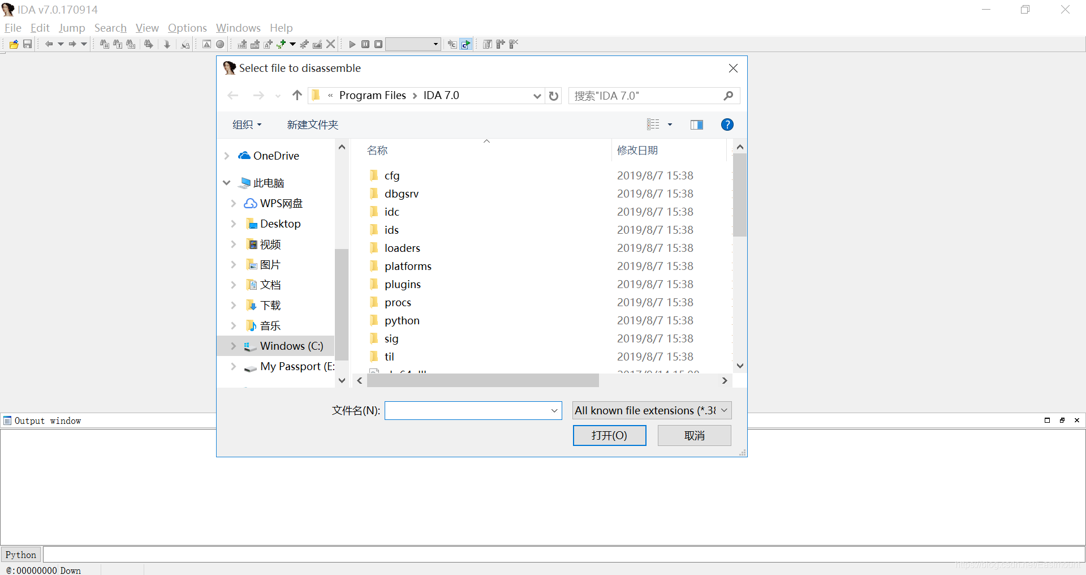1086x575 pixels.
Task: Open the File menu
Action: coord(12,28)
